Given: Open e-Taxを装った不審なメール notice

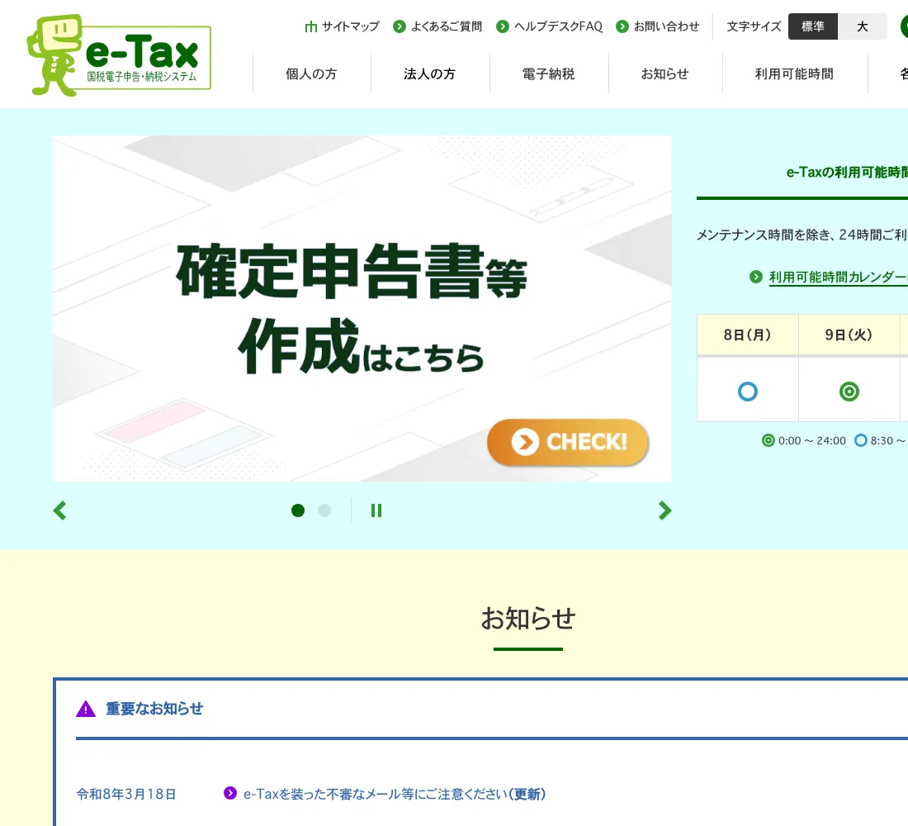Looking at the screenshot, I should tap(395, 794).
